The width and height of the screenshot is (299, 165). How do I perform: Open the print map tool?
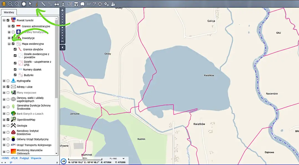click(56, 4)
